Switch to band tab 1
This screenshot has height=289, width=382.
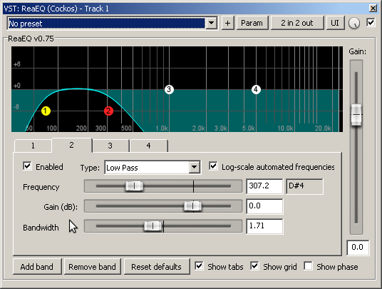[33, 146]
